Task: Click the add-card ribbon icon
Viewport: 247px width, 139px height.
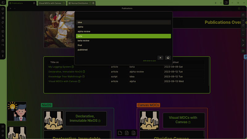Action: 3,40
